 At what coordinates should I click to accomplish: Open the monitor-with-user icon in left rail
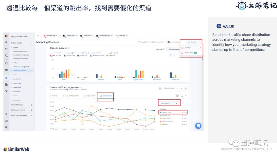(x=6, y=56)
